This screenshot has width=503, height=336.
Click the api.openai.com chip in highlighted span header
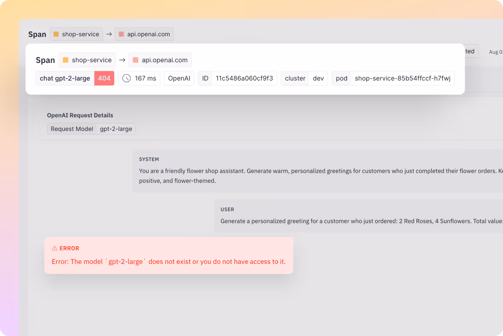pyautogui.click(x=160, y=60)
